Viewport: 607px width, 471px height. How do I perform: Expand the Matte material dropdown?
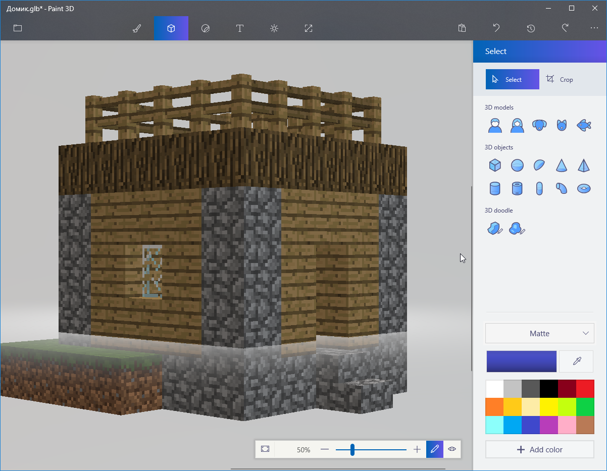539,333
